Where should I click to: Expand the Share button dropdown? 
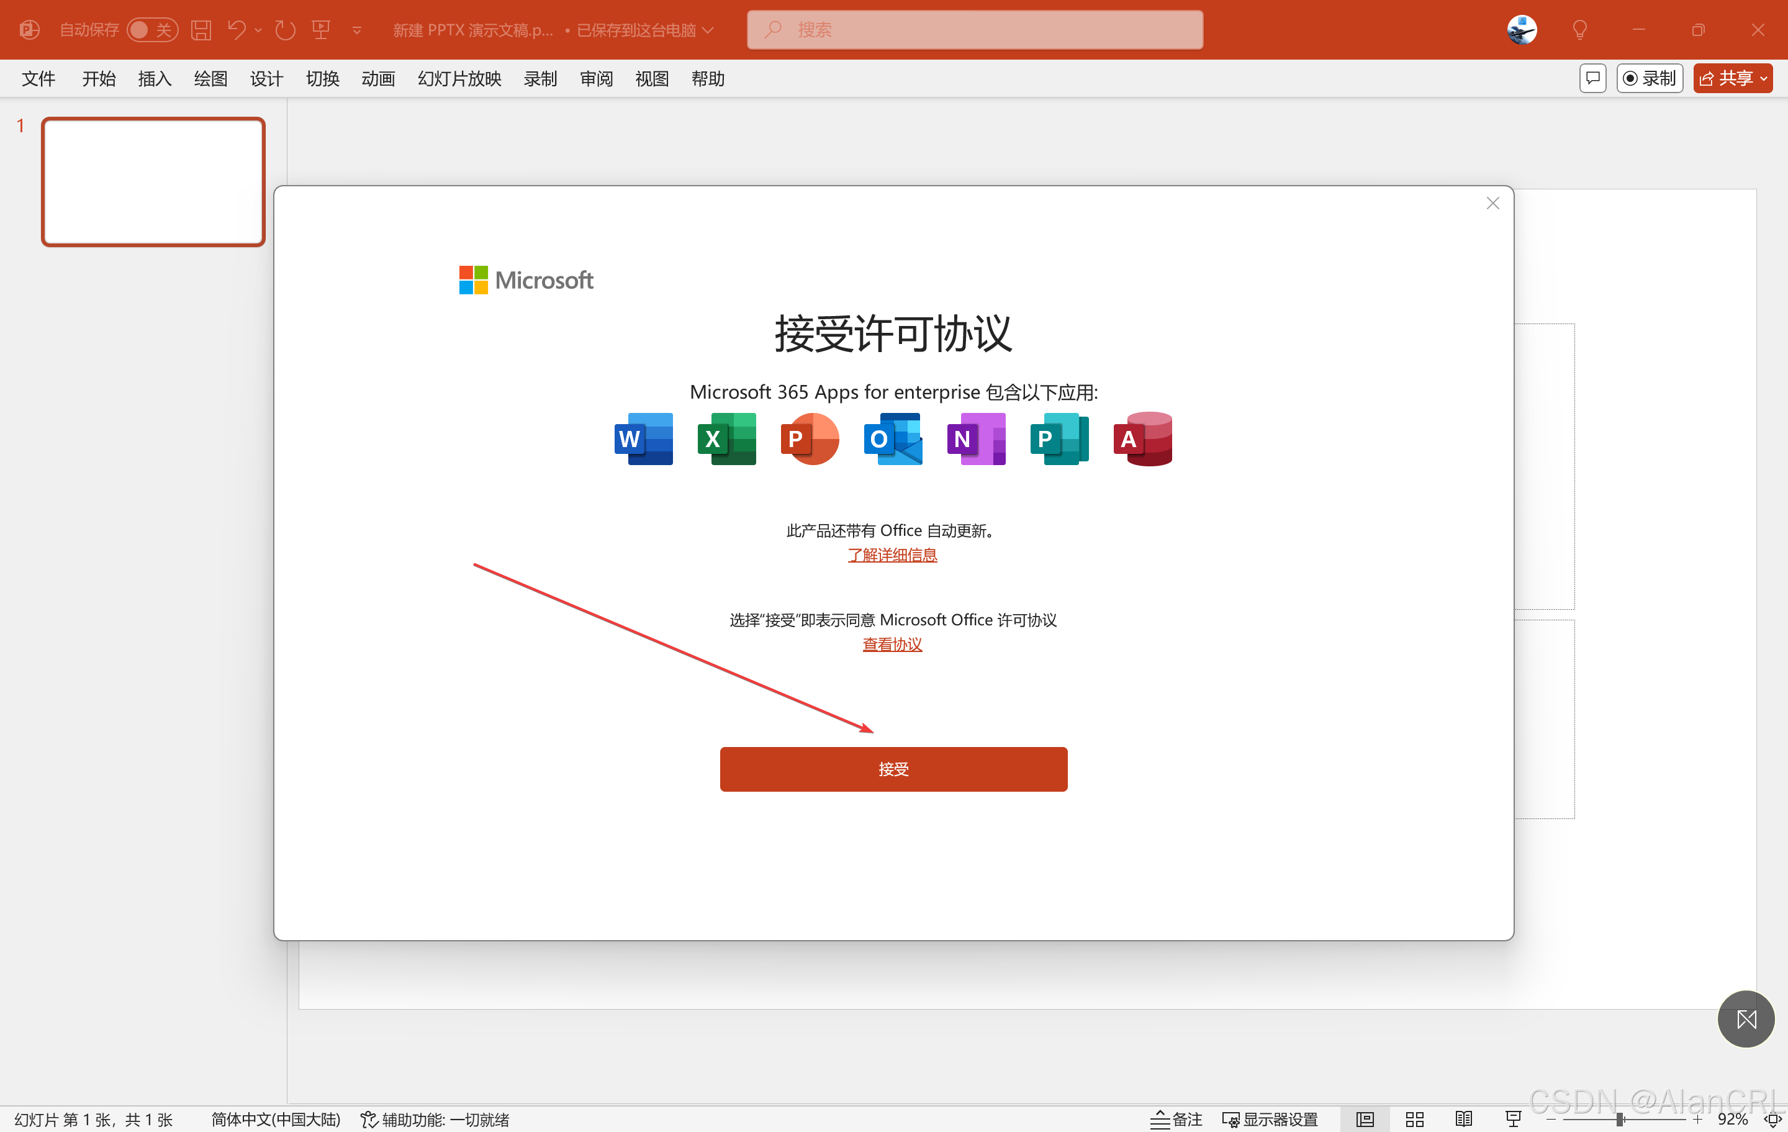pos(1764,78)
